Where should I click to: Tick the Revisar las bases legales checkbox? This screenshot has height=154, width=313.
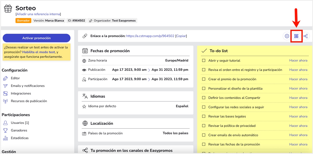[x=204, y=116]
